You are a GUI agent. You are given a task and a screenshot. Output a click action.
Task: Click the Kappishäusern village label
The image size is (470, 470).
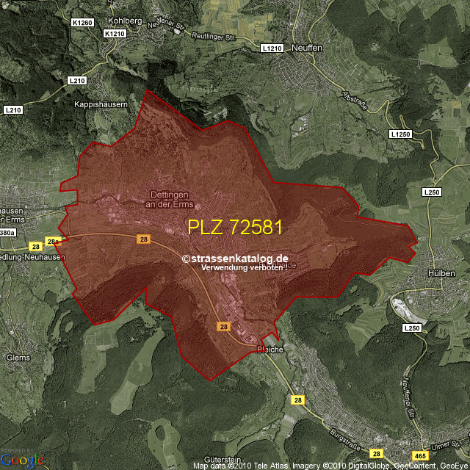pyautogui.click(x=101, y=105)
